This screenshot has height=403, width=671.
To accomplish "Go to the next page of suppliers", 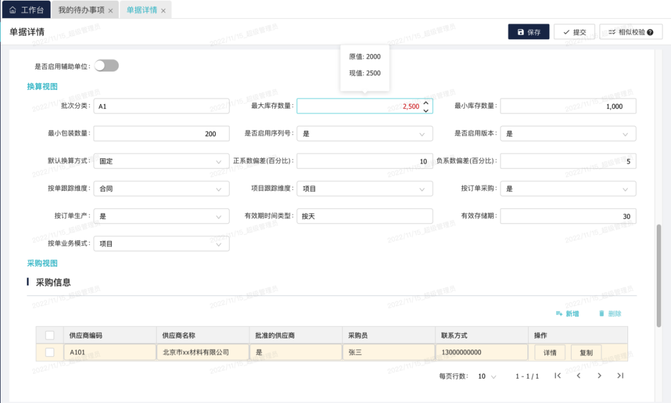I will point(599,376).
